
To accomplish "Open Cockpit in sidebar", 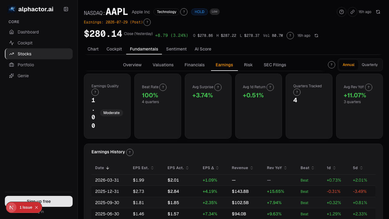I will click(39, 43).
